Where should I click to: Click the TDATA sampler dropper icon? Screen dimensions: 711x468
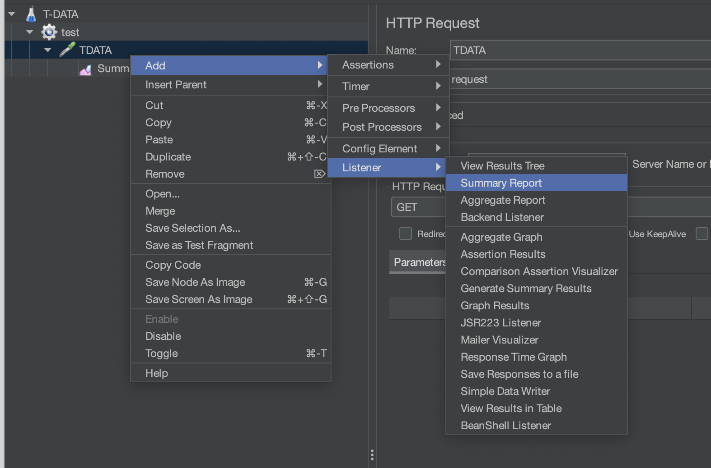67,50
